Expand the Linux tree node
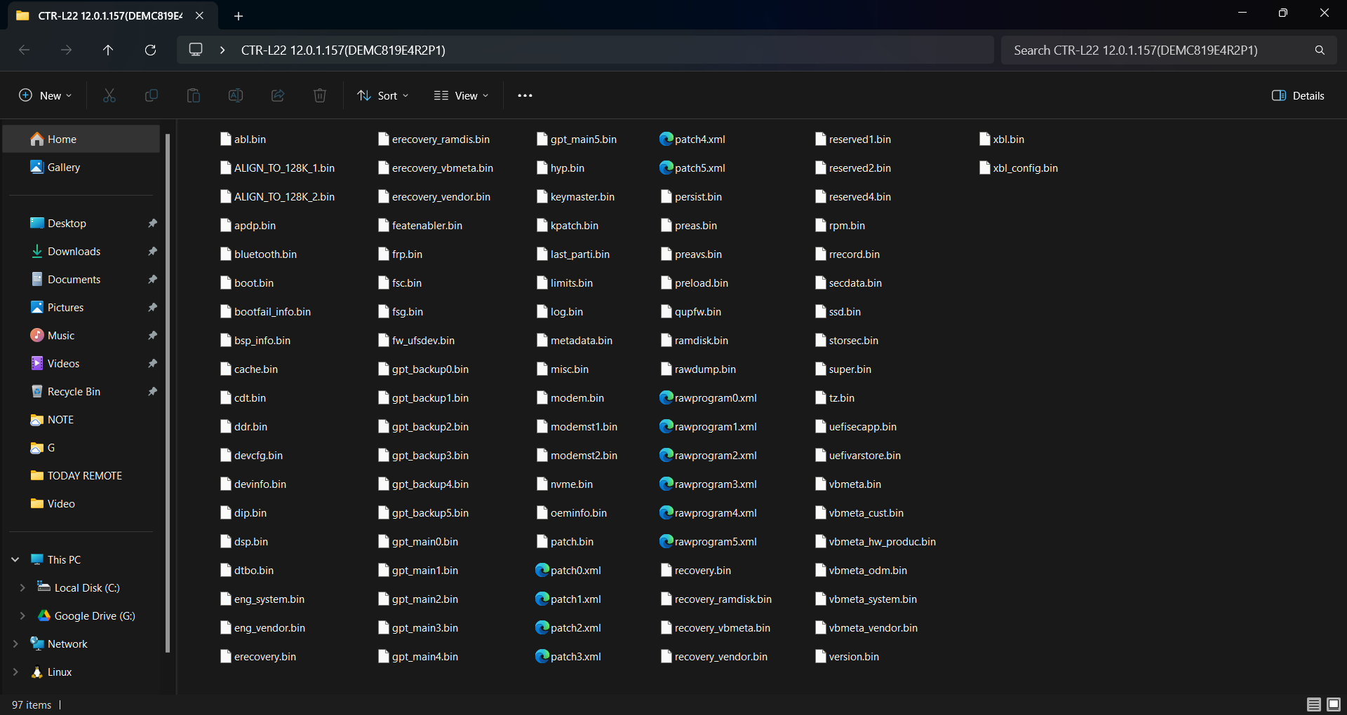This screenshot has width=1347, height=715. (15, 672)
